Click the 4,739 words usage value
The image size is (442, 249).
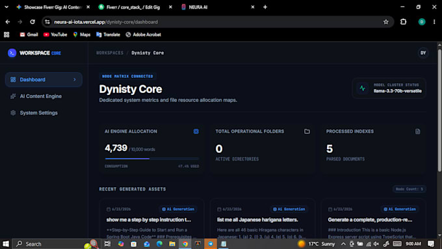[x=116, y=148]
